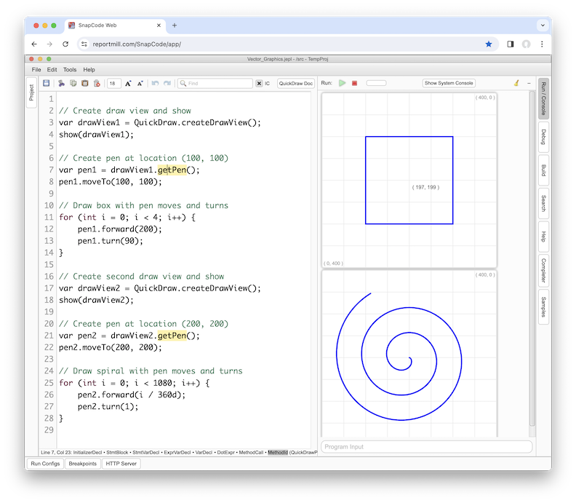
Task: Bookmark page with star icon
Action: pyautogui.click(x=489, y=44)
